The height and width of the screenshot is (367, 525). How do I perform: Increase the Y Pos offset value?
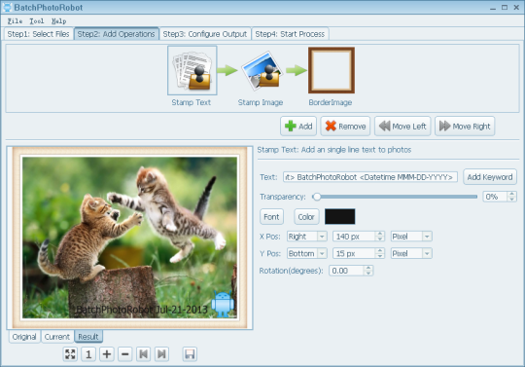pos(380,251)
